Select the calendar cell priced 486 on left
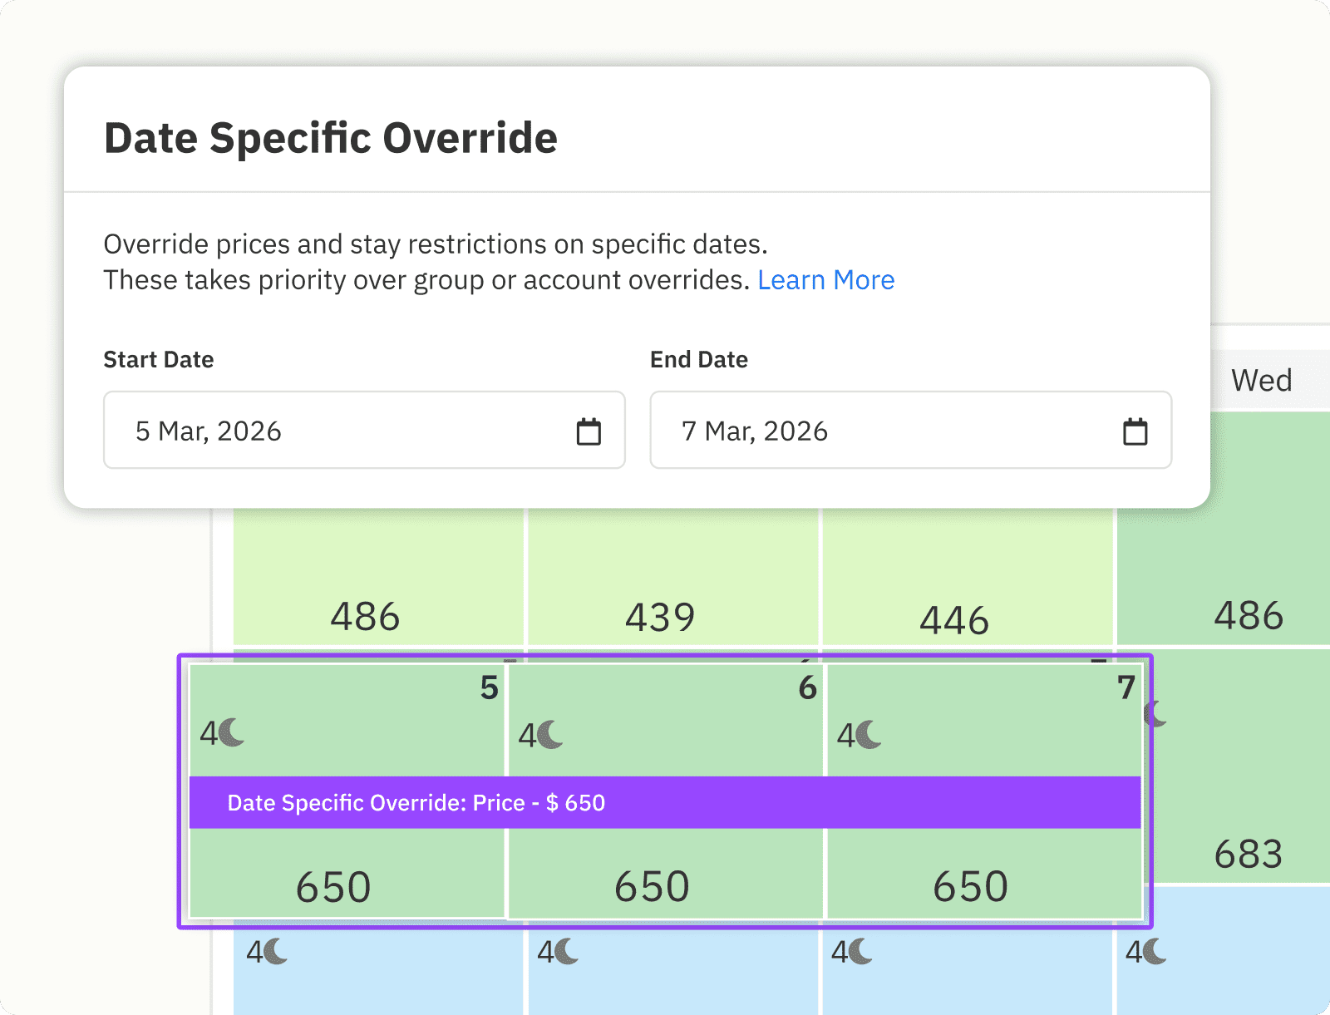This screenshot has height=1015, width=1330. [366, 582]
